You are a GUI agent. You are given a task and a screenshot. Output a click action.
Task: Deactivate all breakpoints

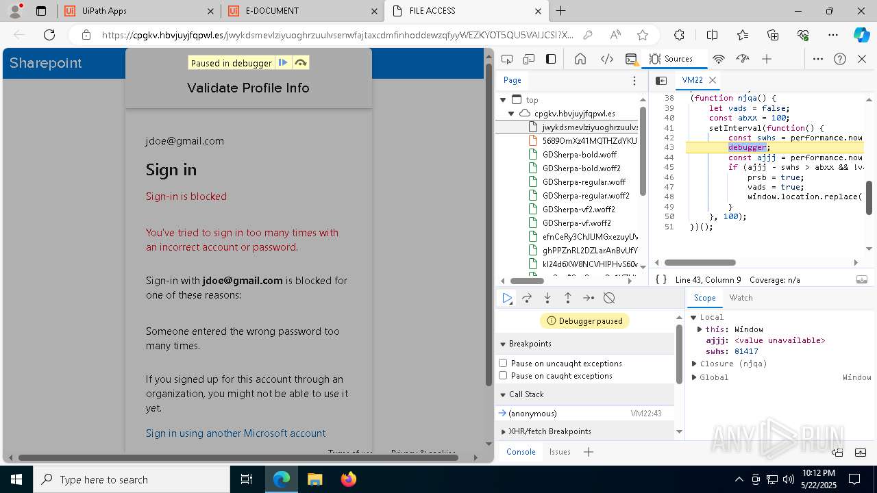609,298
